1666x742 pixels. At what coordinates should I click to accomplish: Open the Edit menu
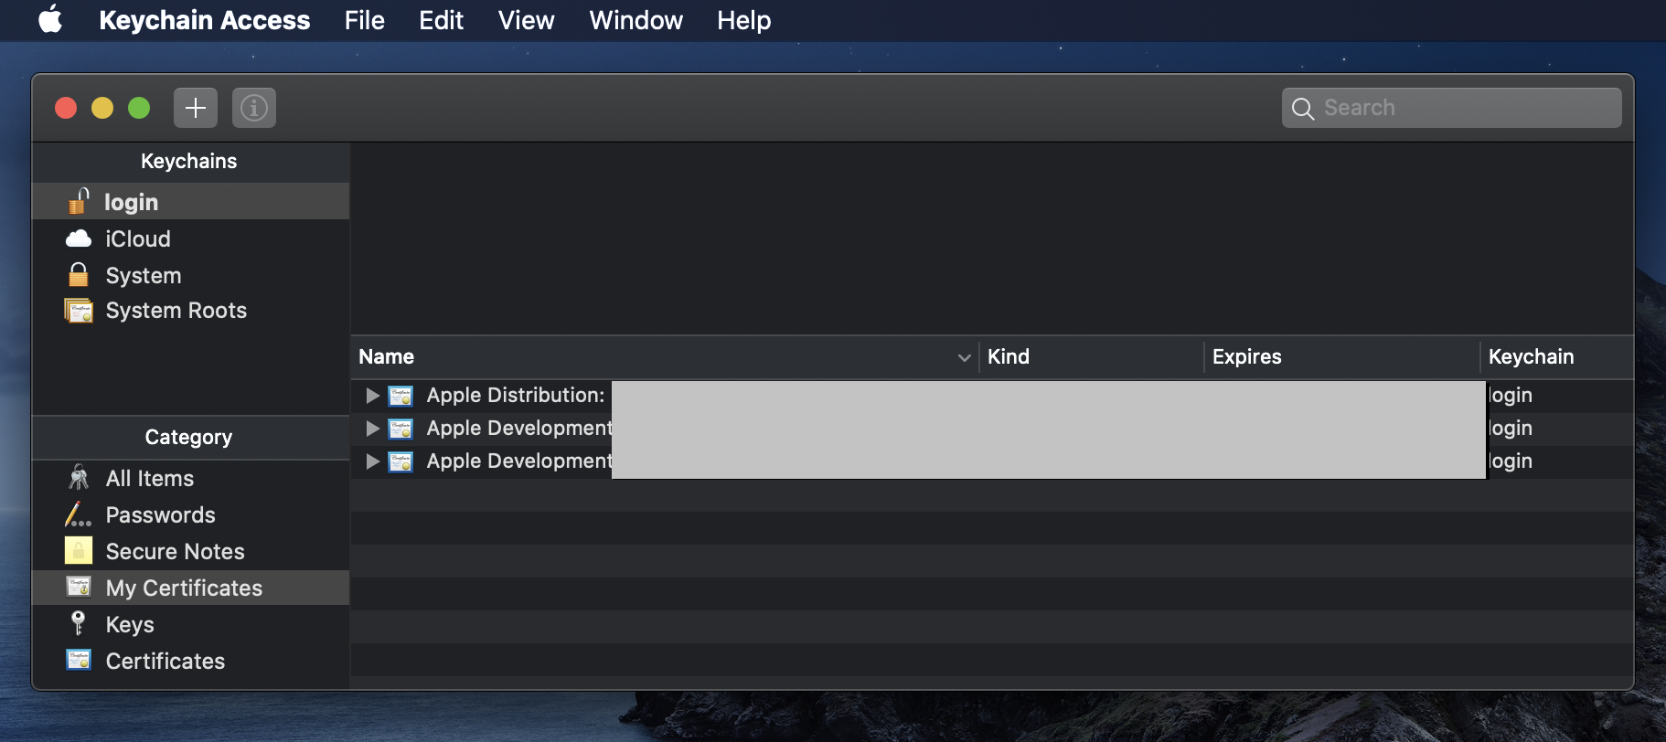[441, 20]
